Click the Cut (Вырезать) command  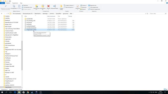pos(25,5)
